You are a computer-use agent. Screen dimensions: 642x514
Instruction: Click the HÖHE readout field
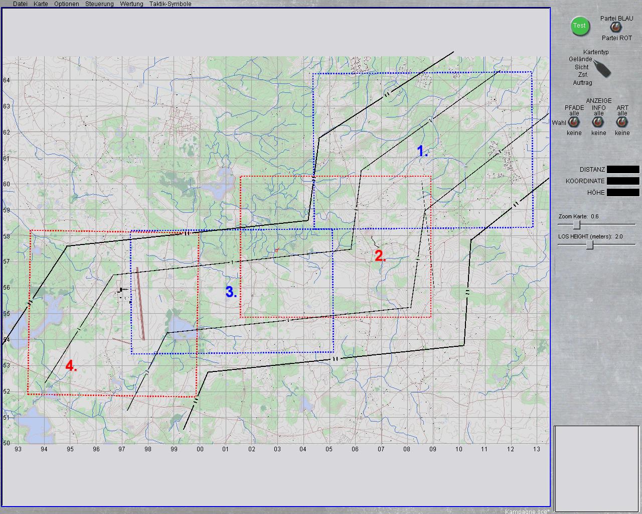pos(623,193)
